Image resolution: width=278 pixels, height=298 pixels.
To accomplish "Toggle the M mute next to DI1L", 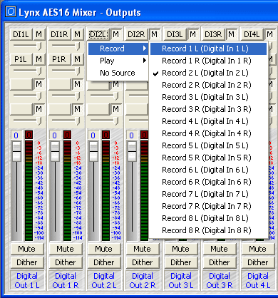I will [38, 34].
